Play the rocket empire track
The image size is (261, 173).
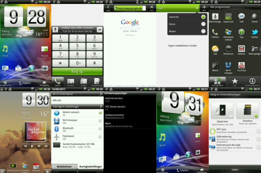coord(32,146)
